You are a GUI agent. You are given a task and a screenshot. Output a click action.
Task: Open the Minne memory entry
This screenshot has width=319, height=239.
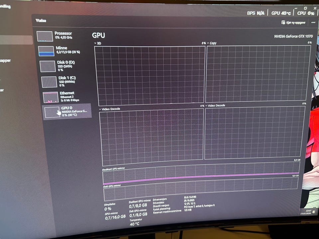[62, 50]
